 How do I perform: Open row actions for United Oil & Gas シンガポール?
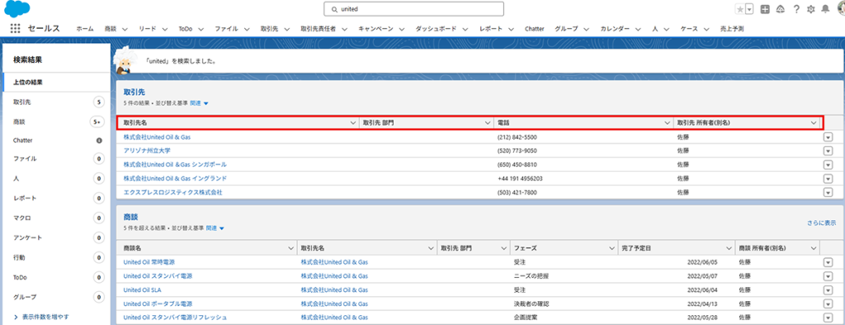(828, 164)
